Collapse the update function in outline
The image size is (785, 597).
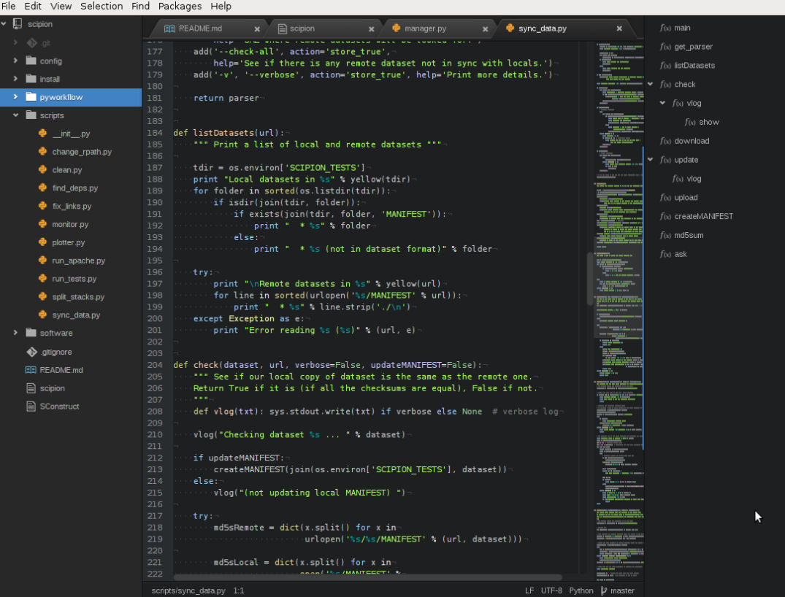(651, 160)
